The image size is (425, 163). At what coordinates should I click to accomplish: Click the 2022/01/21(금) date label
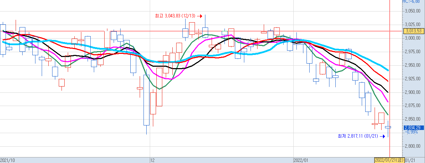389,160
